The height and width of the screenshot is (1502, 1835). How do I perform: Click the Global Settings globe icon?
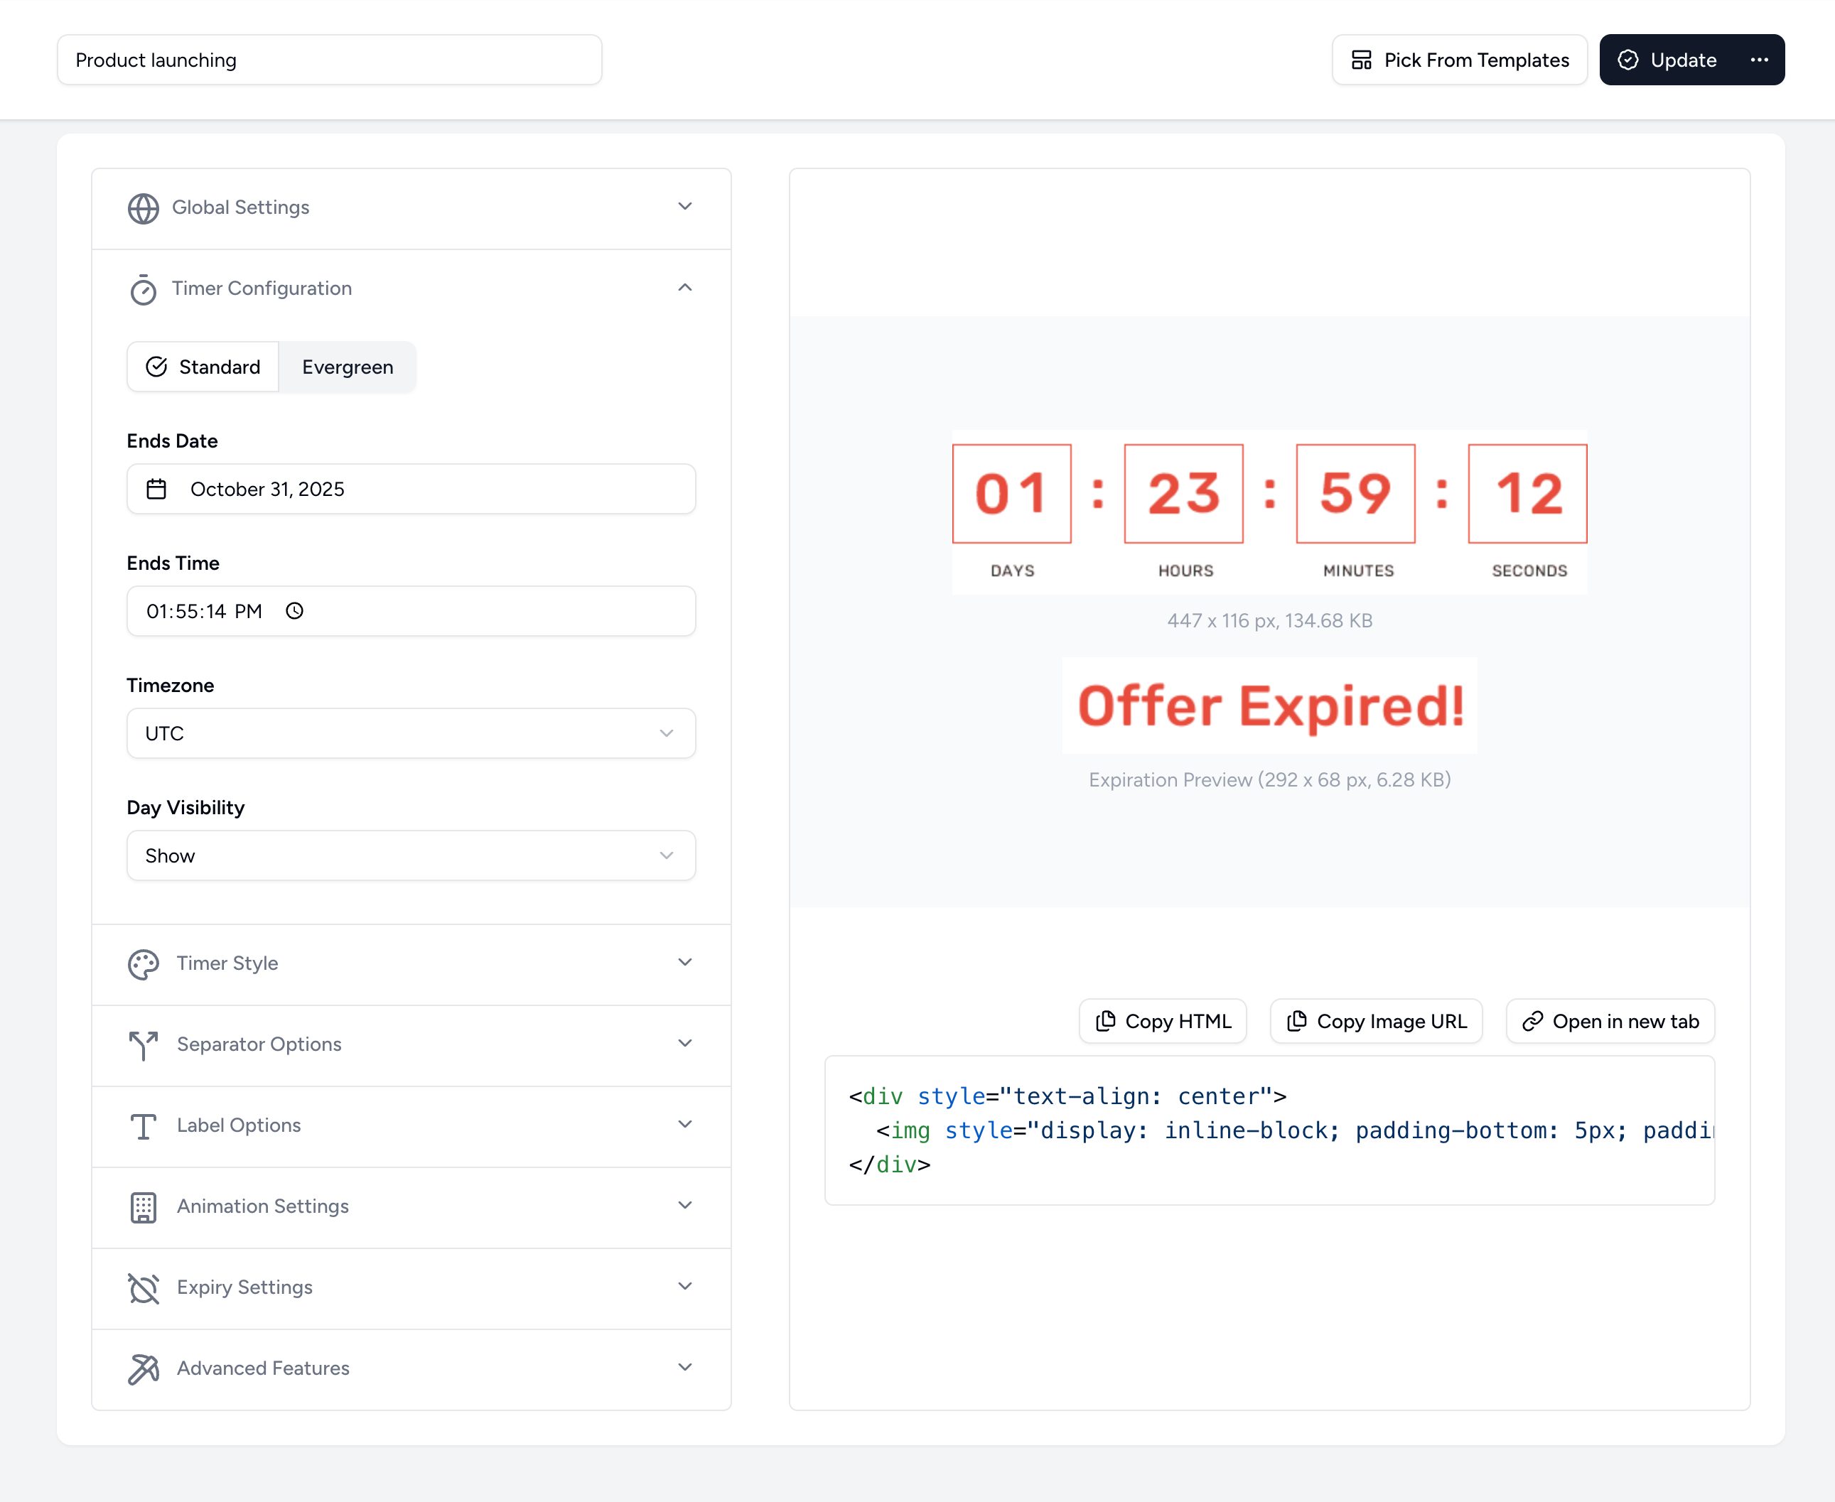coord(144,207)
